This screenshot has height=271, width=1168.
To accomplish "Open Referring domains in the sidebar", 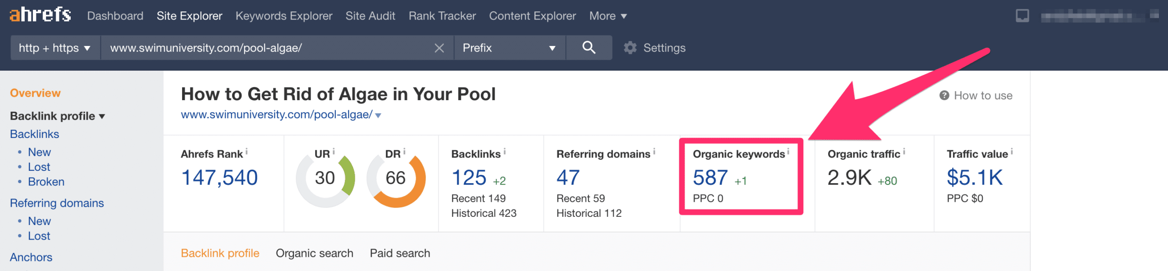I will (x=57, y=203).
